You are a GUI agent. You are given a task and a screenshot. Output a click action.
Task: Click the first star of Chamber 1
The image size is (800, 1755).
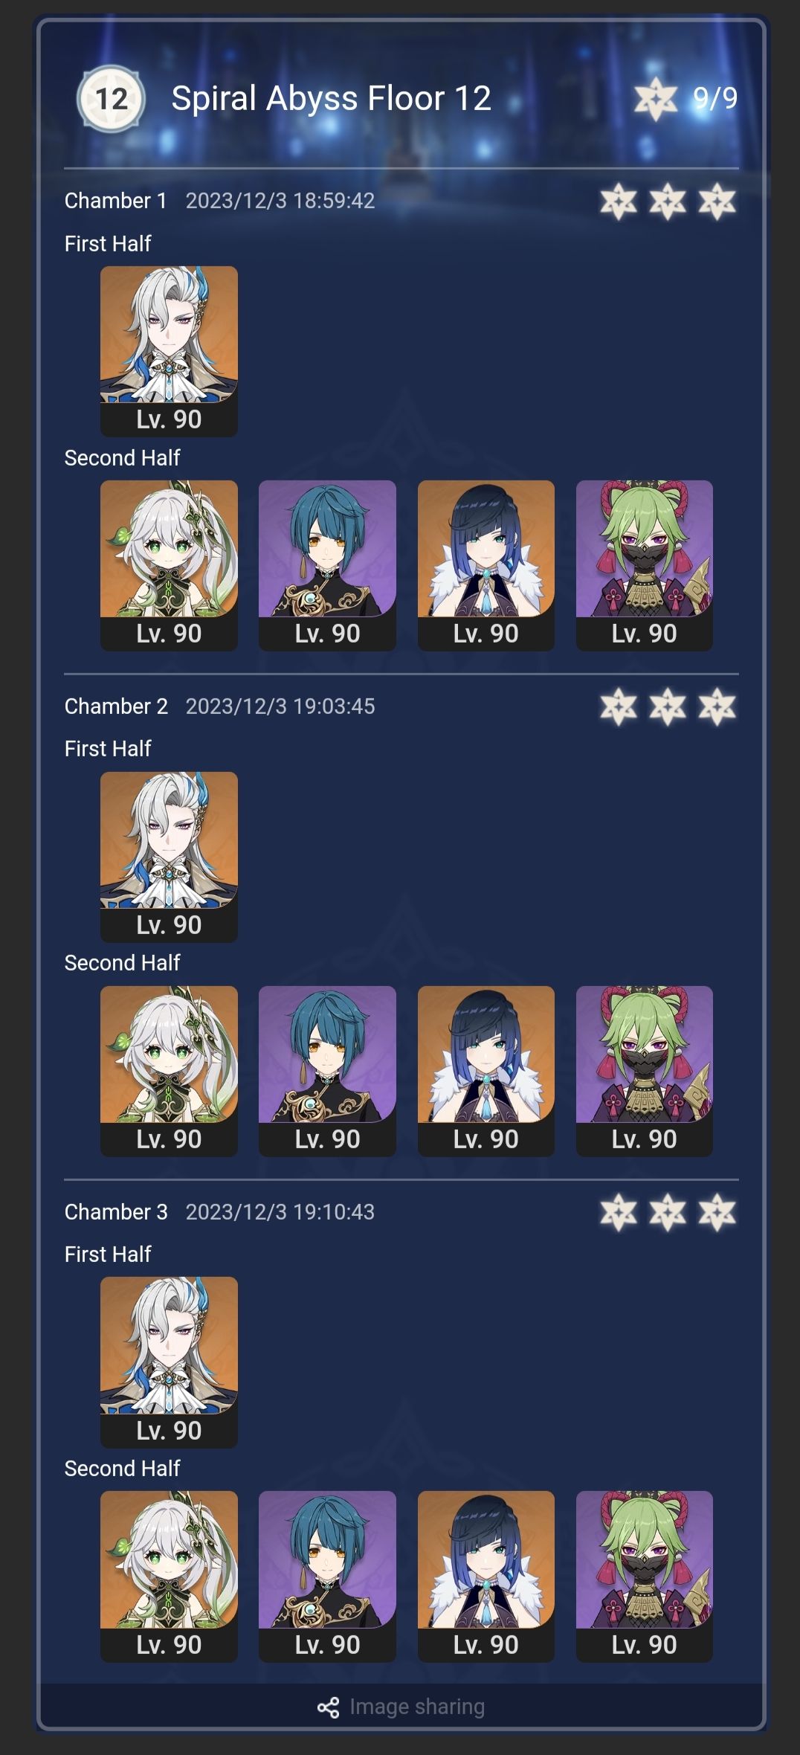619,201
